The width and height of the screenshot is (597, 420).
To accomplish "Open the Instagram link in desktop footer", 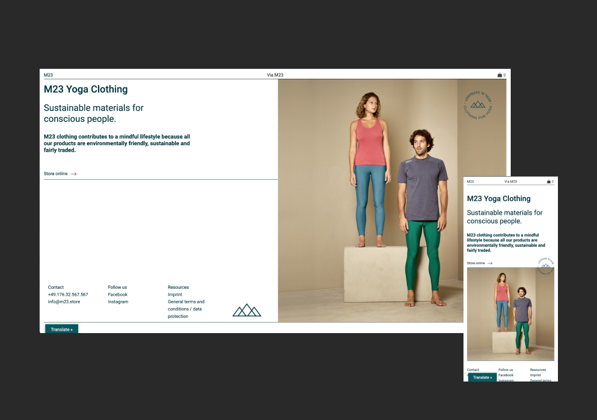I will tap(118, 302).
